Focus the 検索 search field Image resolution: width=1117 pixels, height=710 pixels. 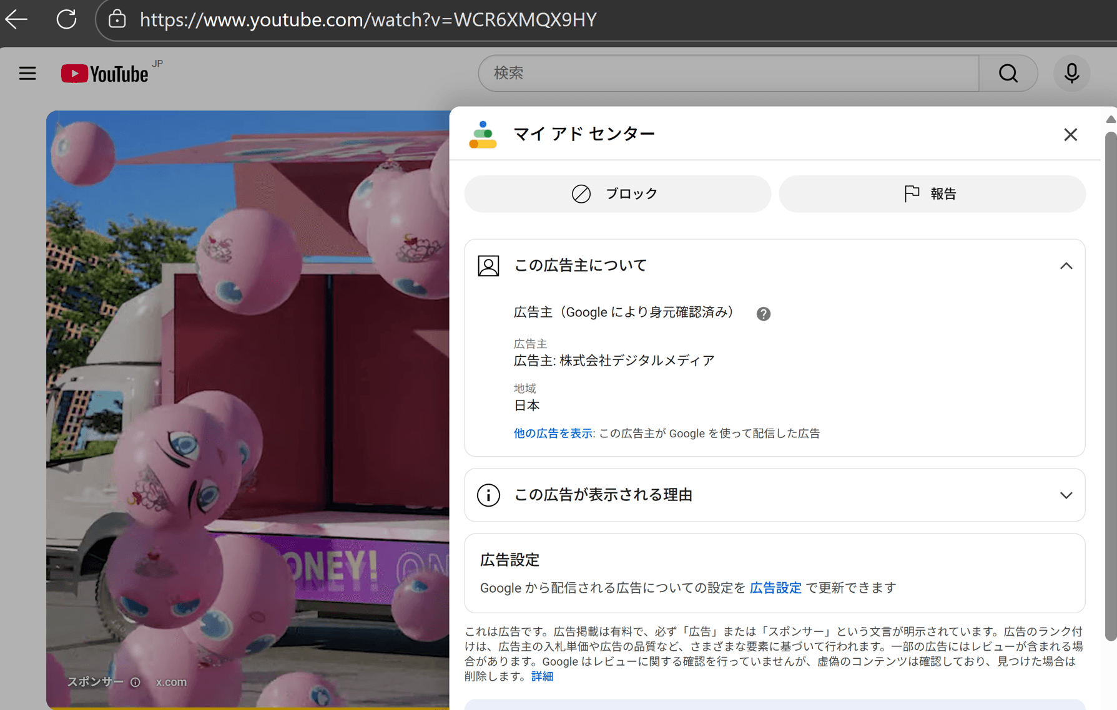pos(728,73)
